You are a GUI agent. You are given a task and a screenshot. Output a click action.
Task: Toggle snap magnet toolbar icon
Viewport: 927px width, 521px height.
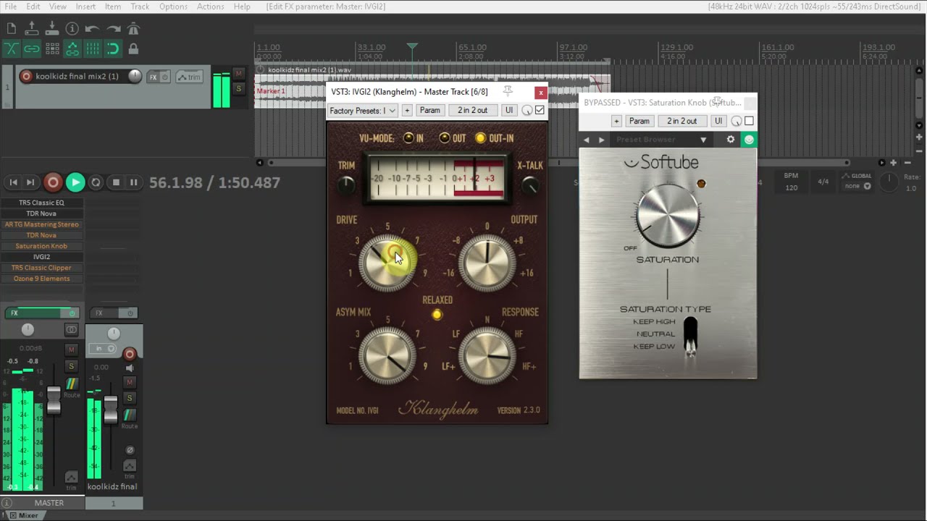pyautogui.click(x=113, y=49)
